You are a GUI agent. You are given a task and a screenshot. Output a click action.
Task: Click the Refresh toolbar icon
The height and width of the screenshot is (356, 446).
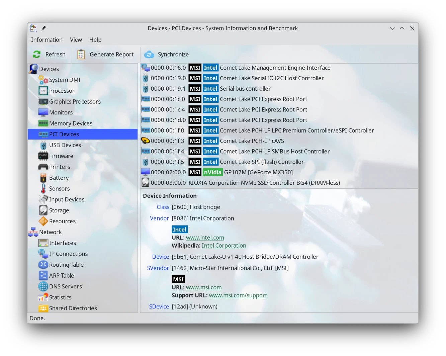pyautogui.click(x=37, y=54)
